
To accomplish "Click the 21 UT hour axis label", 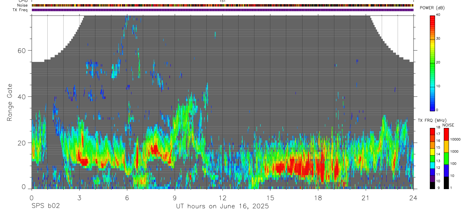I will pos(366,198).
